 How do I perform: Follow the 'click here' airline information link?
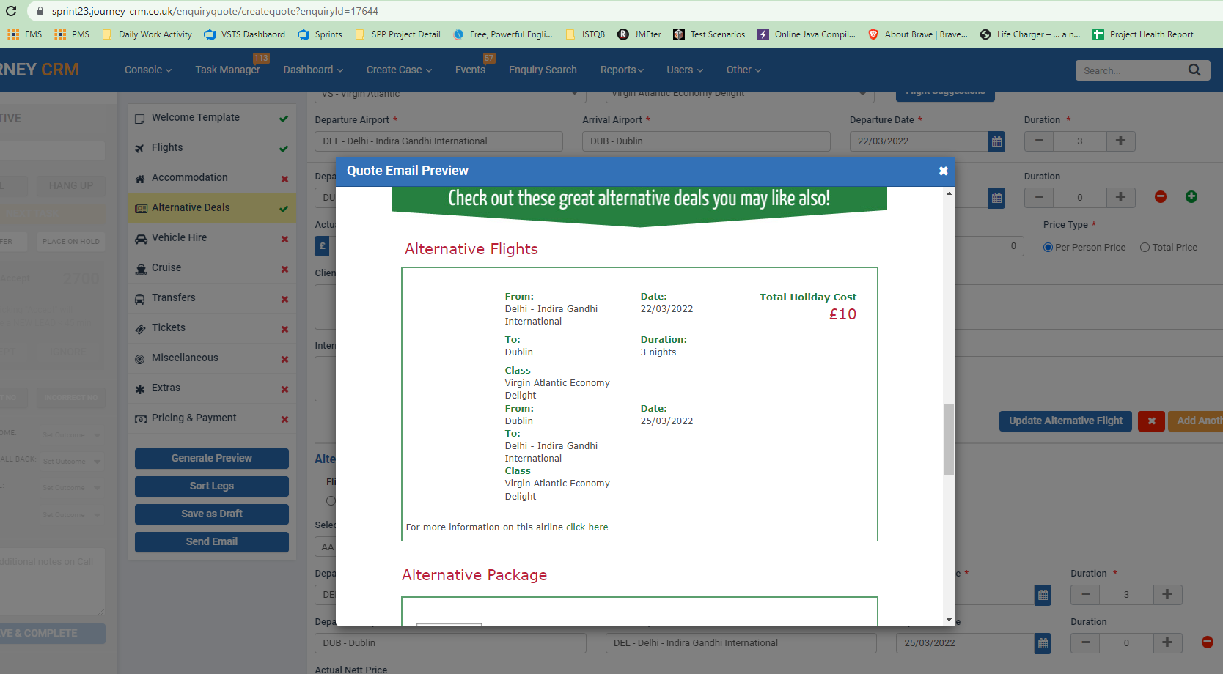pyautogui.click(x=587, y=527)
